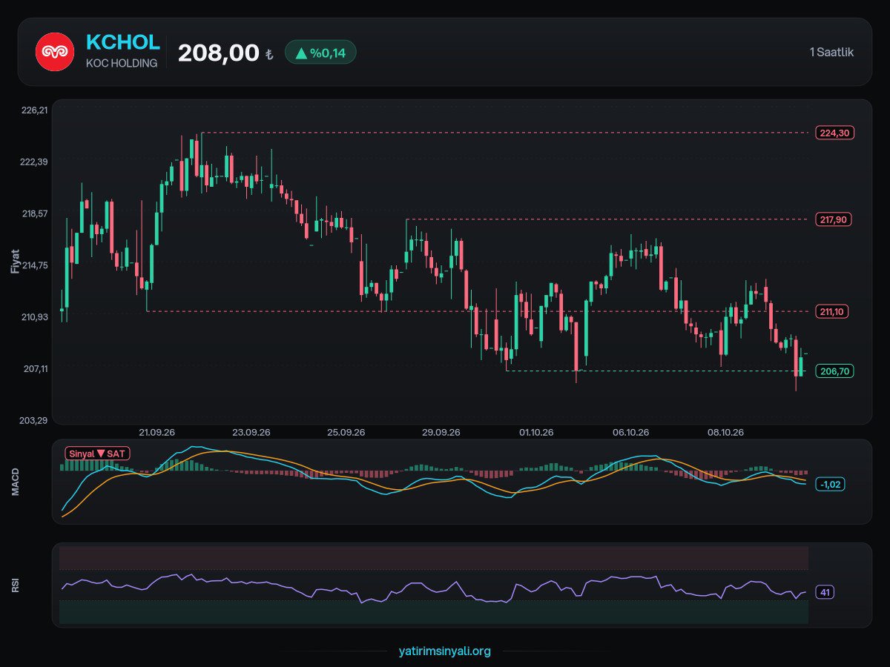Viewport: 890px width, 667px height.
Task: Click the KOC HOLDING company name
Action: pos(122,63)
